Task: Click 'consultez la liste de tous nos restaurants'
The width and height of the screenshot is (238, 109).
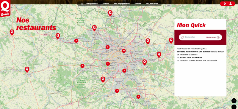Action: (x=198, y=61)
